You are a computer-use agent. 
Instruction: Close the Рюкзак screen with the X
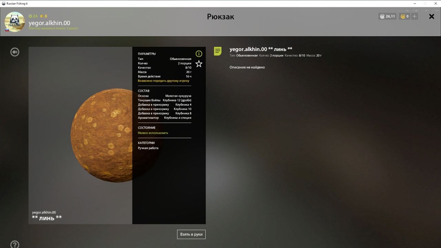click(432, 16)
